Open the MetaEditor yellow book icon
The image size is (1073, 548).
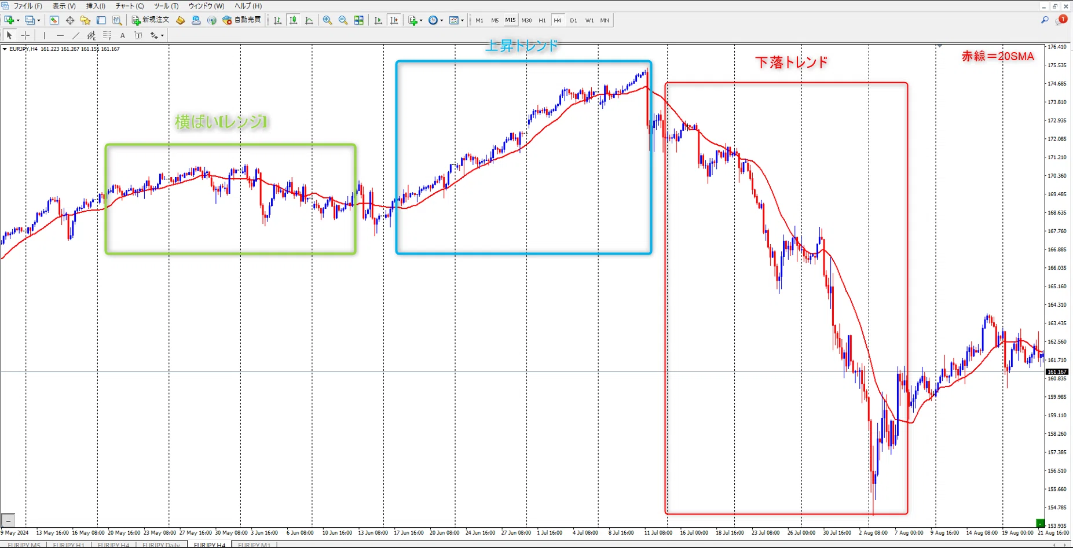[181, 20]
